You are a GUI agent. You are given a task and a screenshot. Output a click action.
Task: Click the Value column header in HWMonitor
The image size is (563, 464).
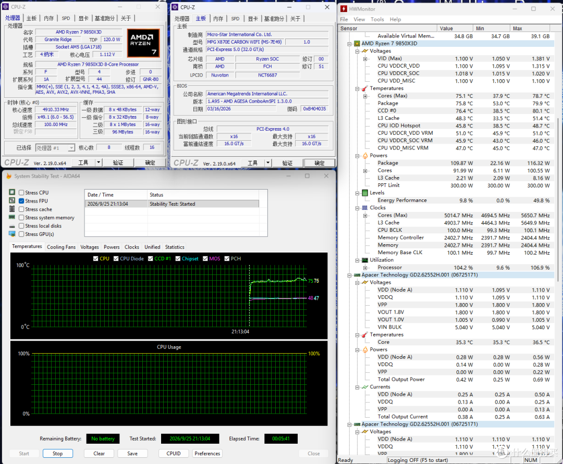tap(455, 28)
